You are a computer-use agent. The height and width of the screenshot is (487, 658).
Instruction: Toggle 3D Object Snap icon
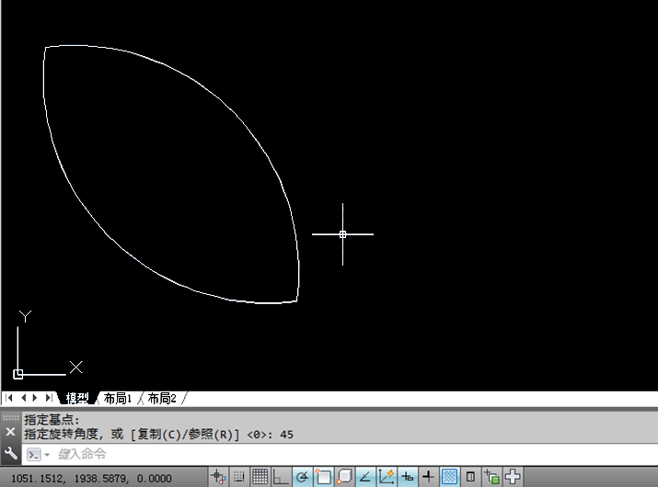[344, 477]
